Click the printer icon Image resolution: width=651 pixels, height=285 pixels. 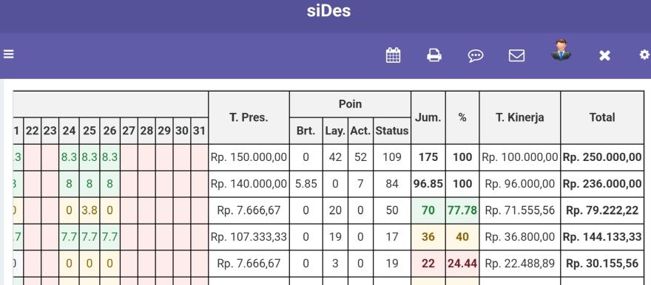click(x=434, y=55)
